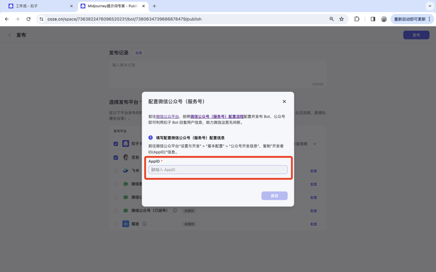Screen dimensions: 436x272
Task: Go back using the arrow beside 发布
Action: click(10, 35)
